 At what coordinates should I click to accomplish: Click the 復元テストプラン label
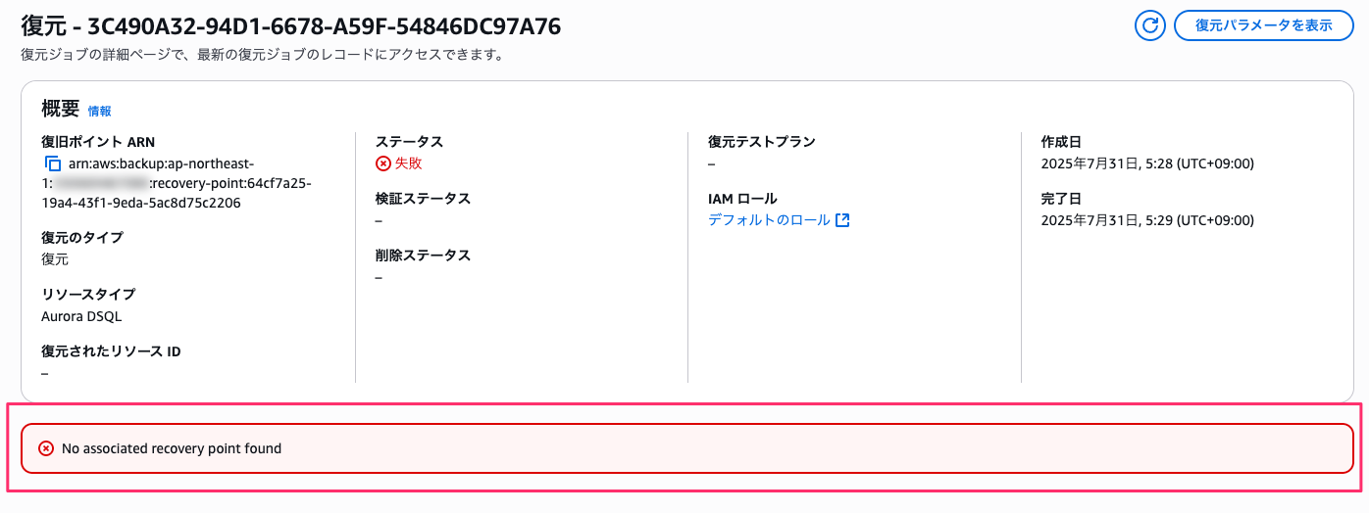point(762,142)
